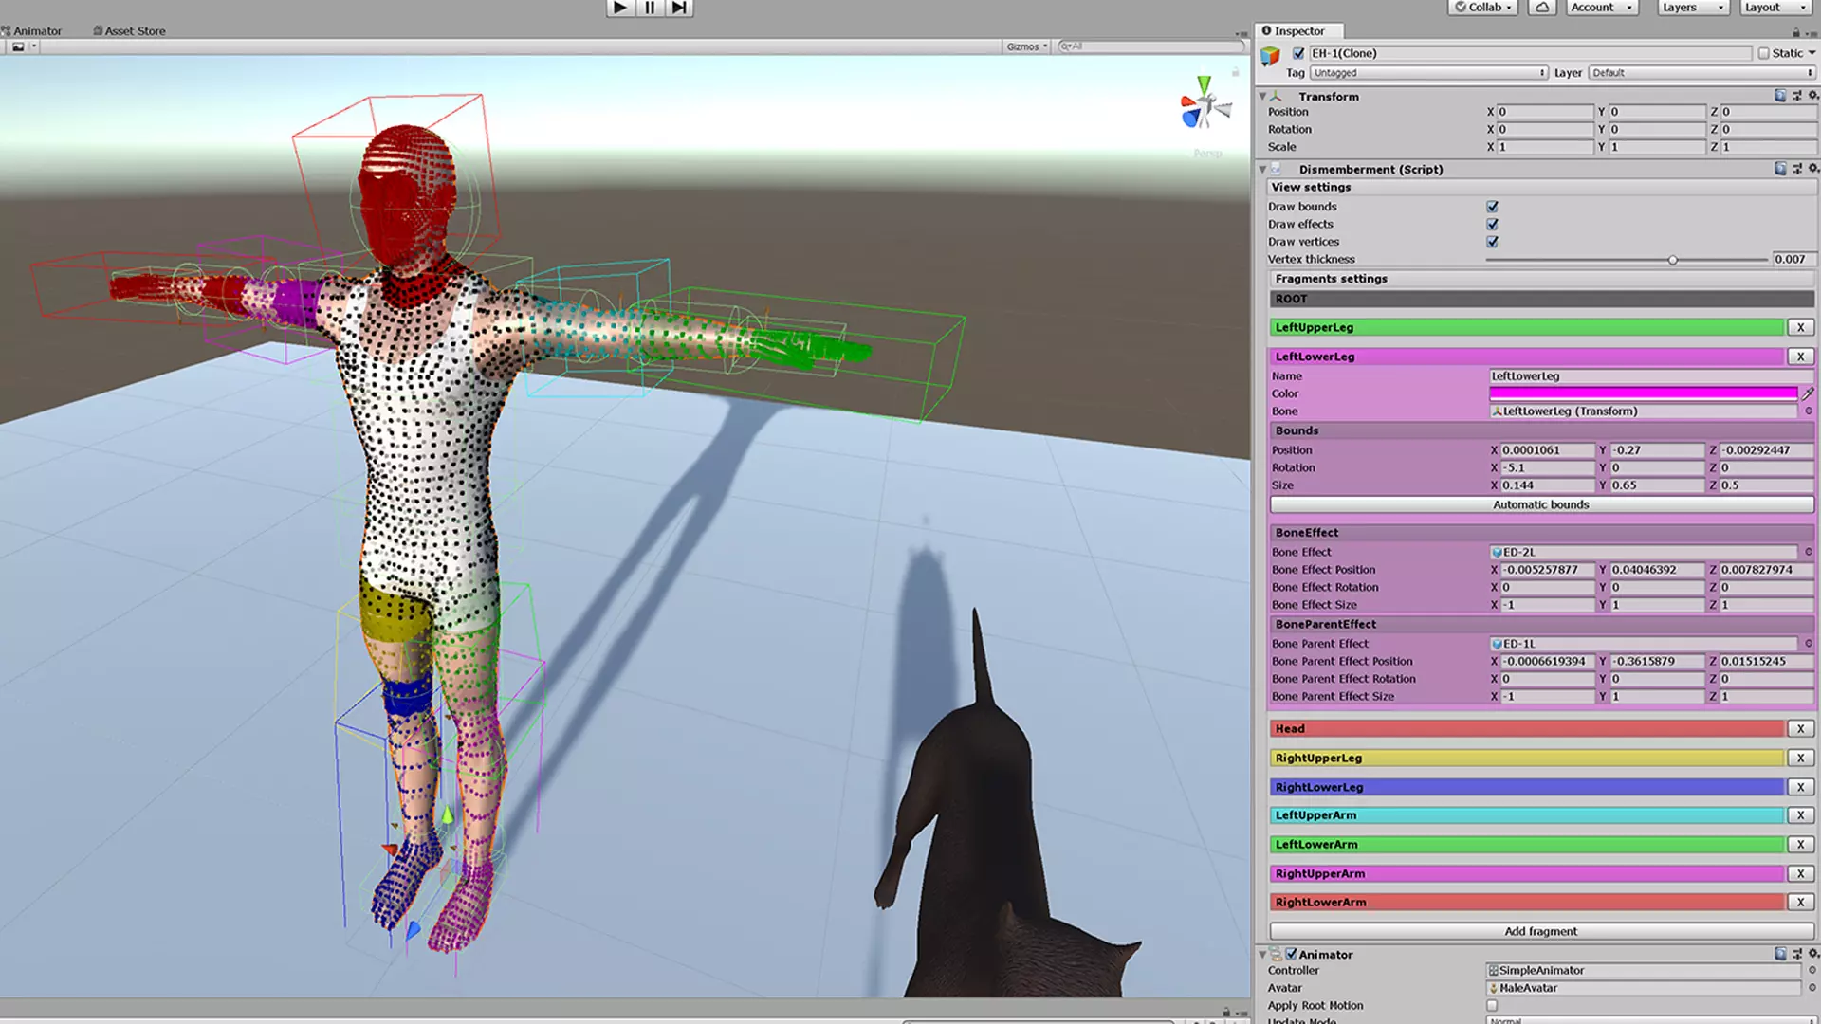1821x1024 pixels.
Task: Click the color eyedropper icon
Action: pos(1808,393)
